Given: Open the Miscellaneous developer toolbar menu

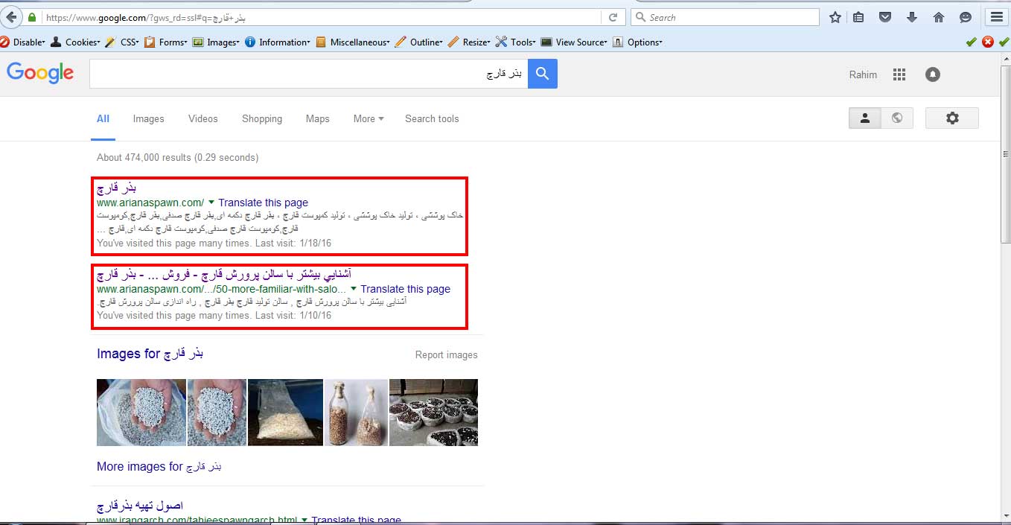Looking at the screenshot, I should coord(352,42).
